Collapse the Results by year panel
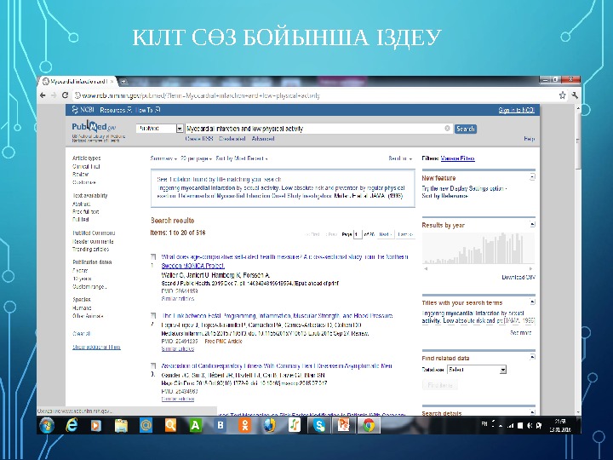 click(532, 224)
